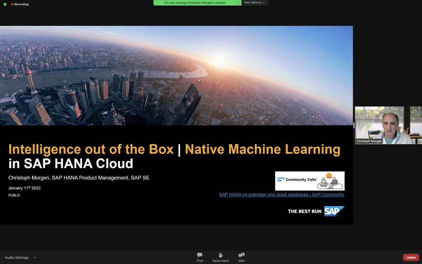
Task: Click the status circle beside the green banner
Action: 237,2
